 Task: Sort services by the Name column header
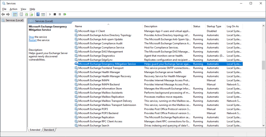click(x=108, y=26)
